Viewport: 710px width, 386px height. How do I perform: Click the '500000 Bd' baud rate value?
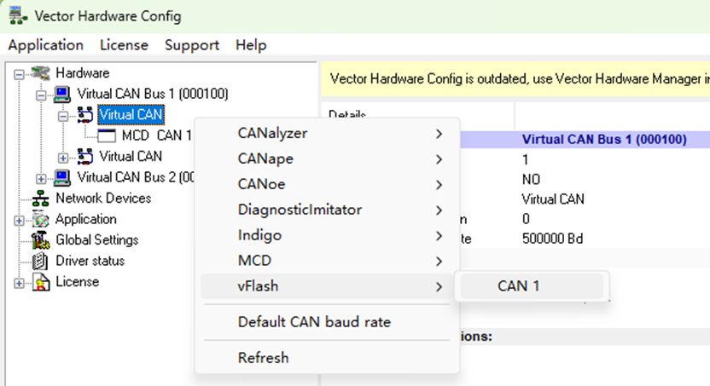552,239
